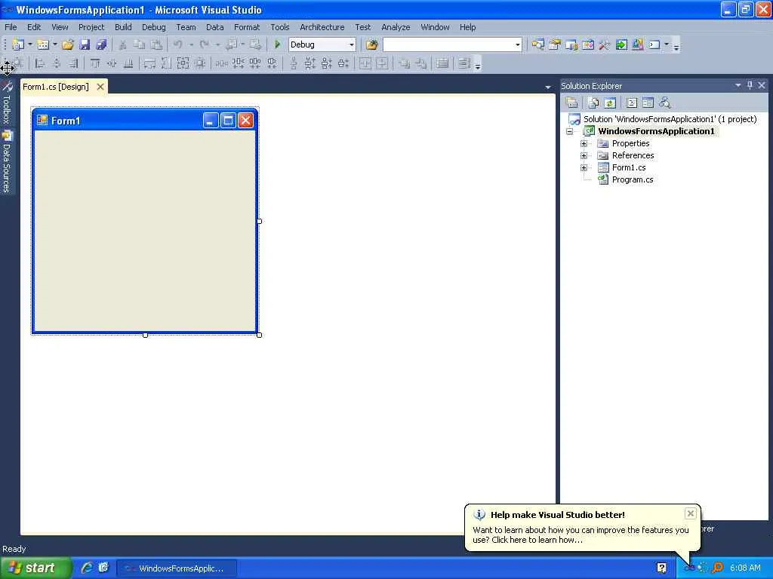Viewport: 773px width, 579px height.
Task: Click the Form1 title bar in designer
Action: click(119, 121)
